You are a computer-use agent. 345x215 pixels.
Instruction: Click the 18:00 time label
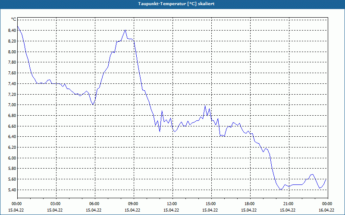click(250, 204)
